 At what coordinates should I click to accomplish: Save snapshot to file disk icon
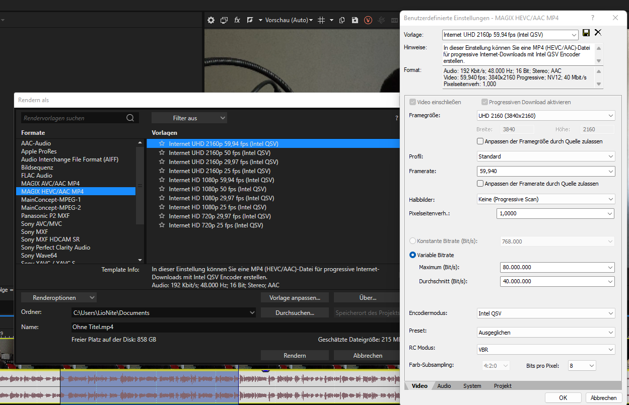tap(355, 20)
